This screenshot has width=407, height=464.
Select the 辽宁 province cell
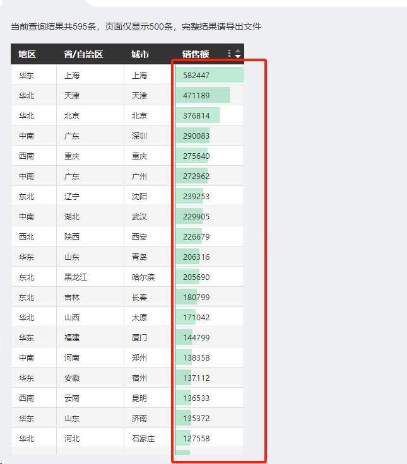point(72,196)
